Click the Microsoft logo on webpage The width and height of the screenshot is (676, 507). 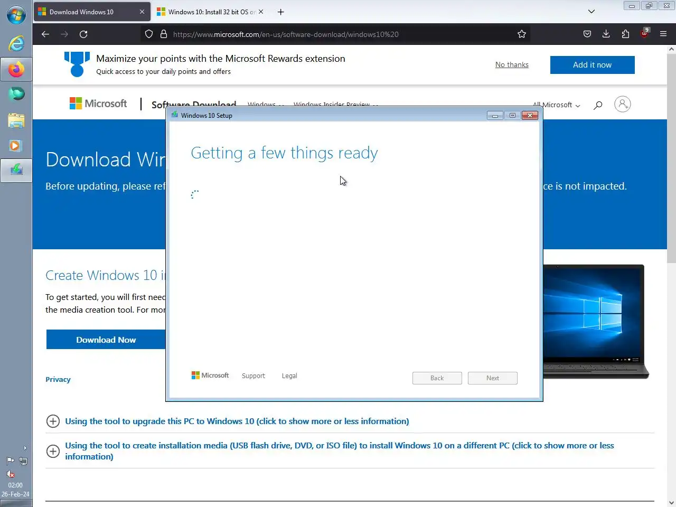coord(98,104)
